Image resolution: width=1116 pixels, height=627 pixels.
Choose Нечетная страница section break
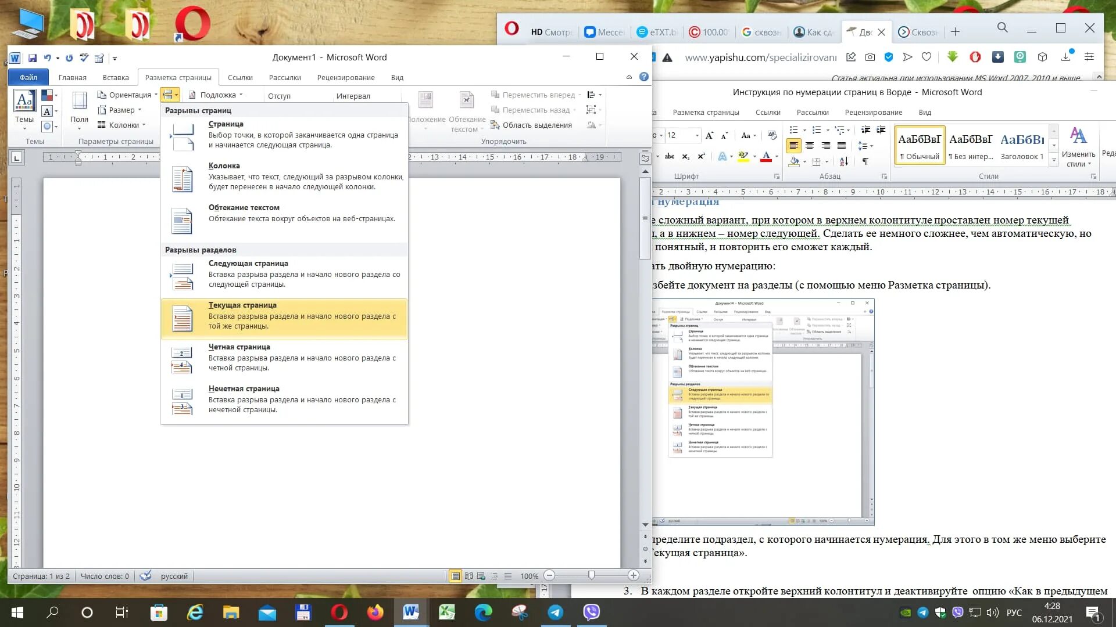click(x=284, y=399)
